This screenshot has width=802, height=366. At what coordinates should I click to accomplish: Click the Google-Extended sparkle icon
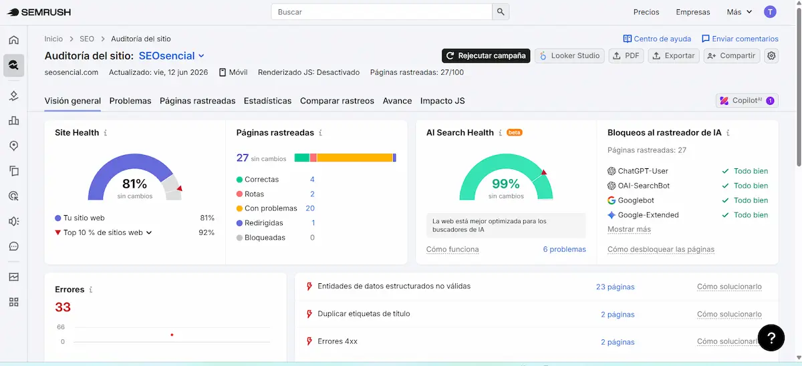(612, 215)
